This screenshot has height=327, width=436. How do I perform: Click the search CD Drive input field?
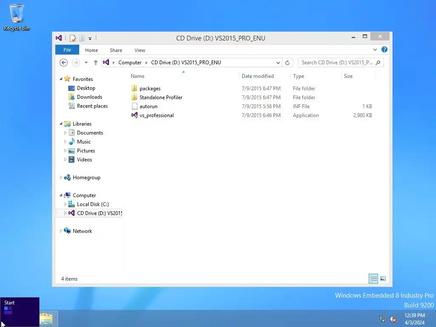(x=337, y=63)
